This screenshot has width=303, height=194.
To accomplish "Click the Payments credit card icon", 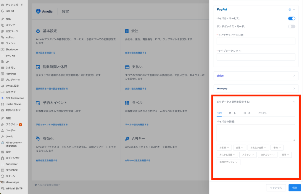I will point(127,67).
